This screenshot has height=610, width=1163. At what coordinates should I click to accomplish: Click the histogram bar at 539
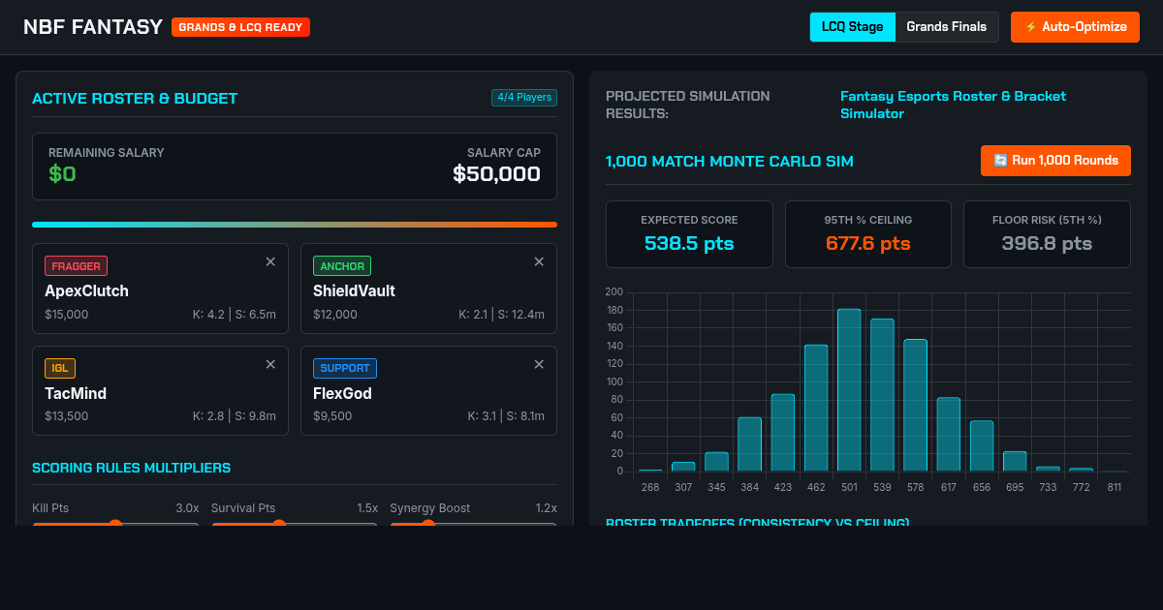point(882,395)
